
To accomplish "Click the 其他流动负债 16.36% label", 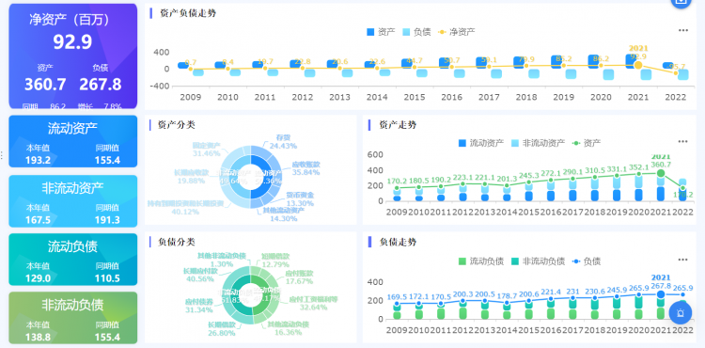I will click(289, 328).
